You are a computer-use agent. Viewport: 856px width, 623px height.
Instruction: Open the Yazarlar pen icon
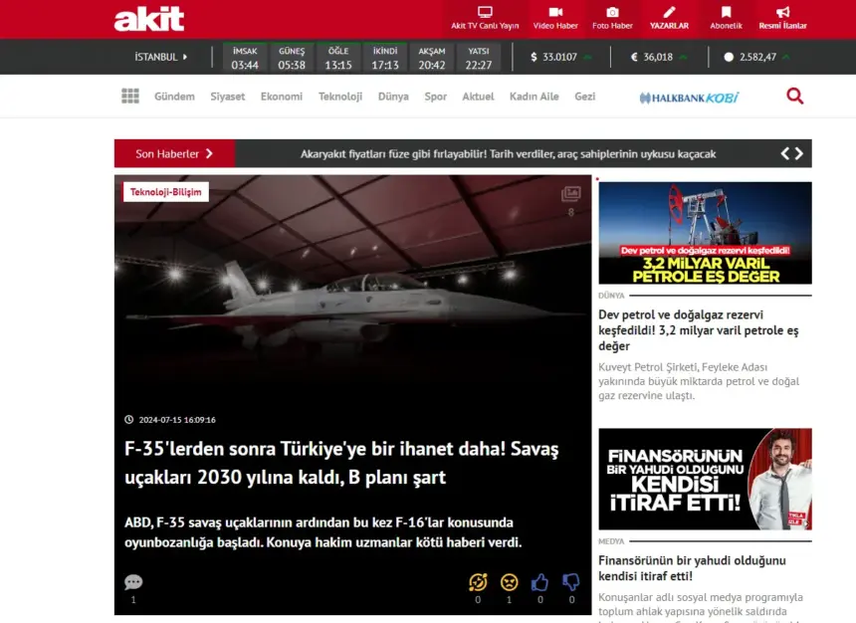[x=669, y=13]
